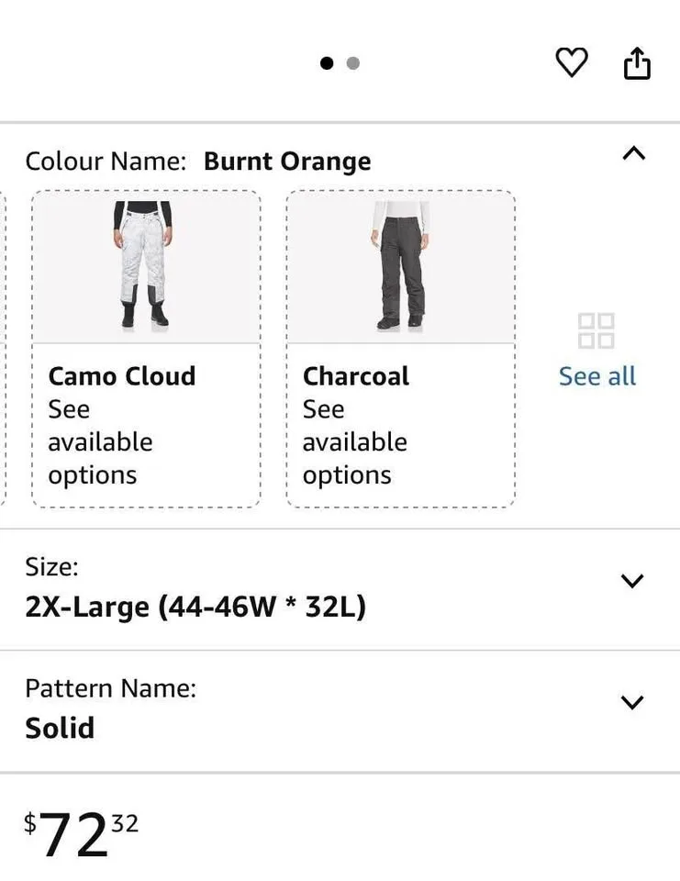Choose Burnt Orange as the active colour
This screenshot has height=881, width=680.
[x=287, y=161]
